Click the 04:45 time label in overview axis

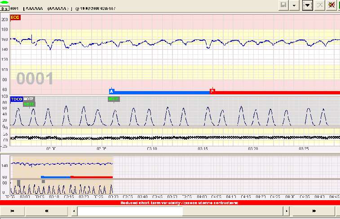(x=334, y=197)
